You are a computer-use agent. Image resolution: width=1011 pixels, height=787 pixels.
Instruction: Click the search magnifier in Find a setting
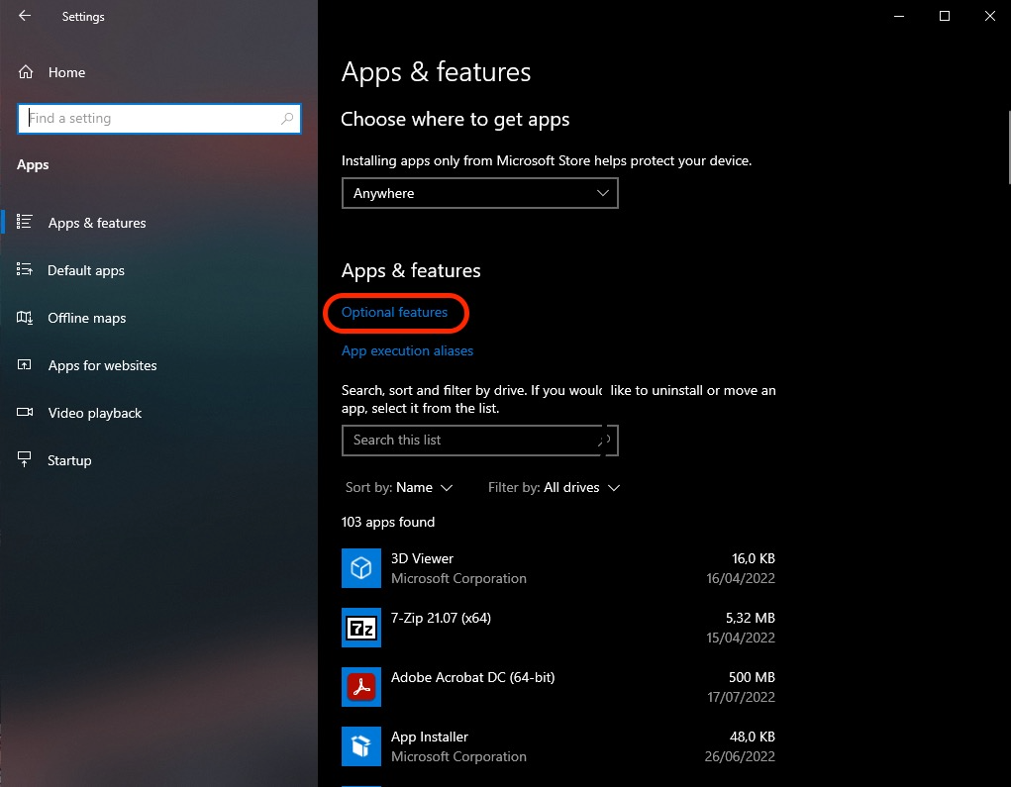[x=286, y=118]
